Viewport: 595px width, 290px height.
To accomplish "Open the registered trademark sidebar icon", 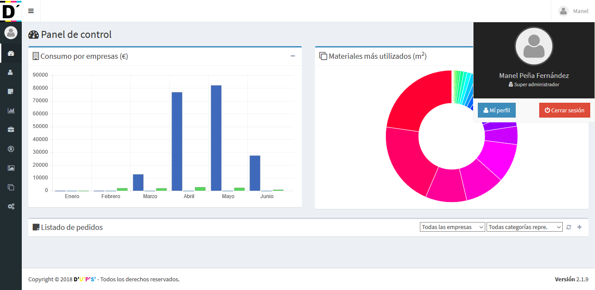I will pos(11,149).
